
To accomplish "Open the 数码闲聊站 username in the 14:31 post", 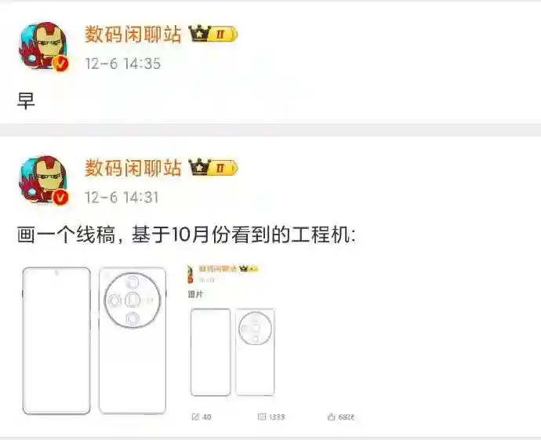I will click(x=133, y=168).
